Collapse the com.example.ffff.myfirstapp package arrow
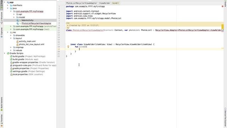This screenshot has width=227, height=128. [11, 11]
